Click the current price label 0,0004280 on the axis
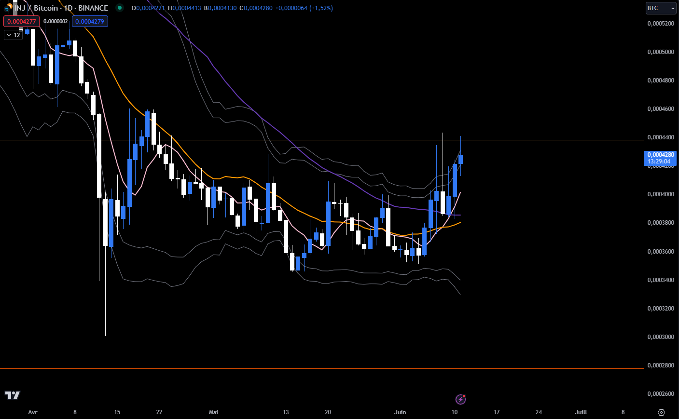 (x=660, y=155)
